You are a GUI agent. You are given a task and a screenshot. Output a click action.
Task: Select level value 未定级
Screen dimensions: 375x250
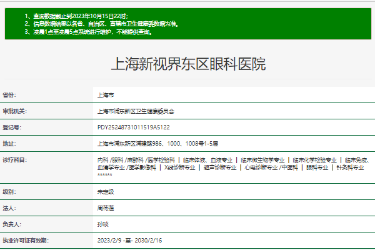(106, 192)
